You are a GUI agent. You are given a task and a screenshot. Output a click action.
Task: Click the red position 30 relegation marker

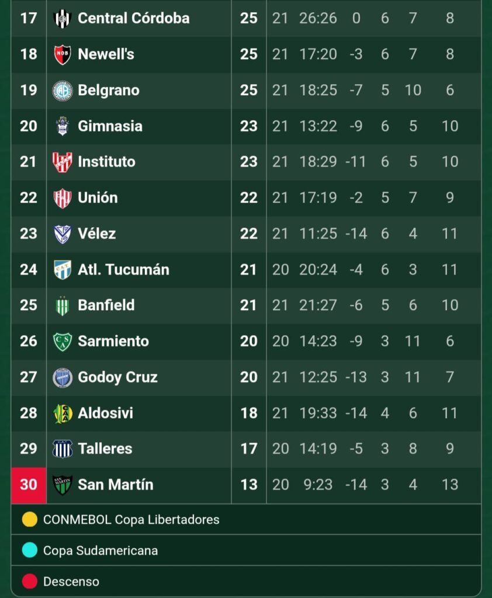pyautogui.click(x=29, y=485)
